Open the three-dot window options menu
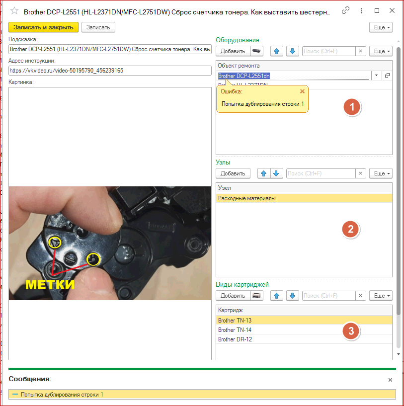This screenshot has height=406, width=404. click(x=361, y=10)
